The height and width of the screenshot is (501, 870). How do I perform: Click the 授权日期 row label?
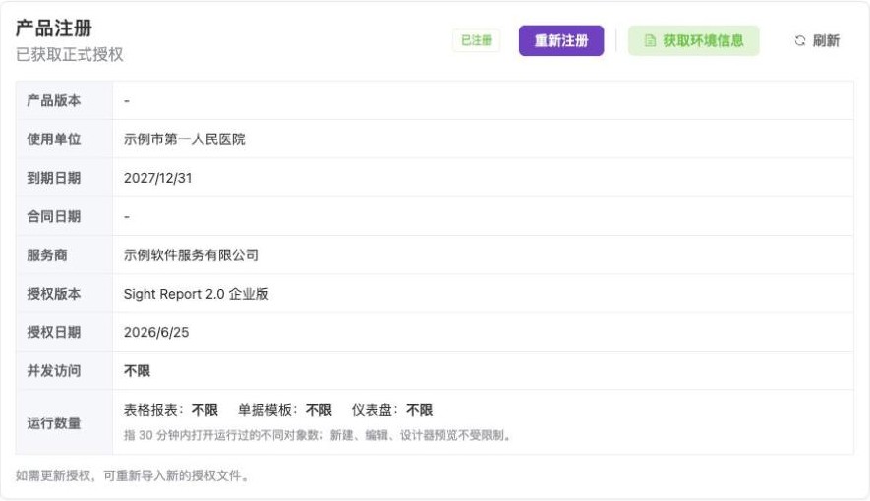[x=54, y=332]
